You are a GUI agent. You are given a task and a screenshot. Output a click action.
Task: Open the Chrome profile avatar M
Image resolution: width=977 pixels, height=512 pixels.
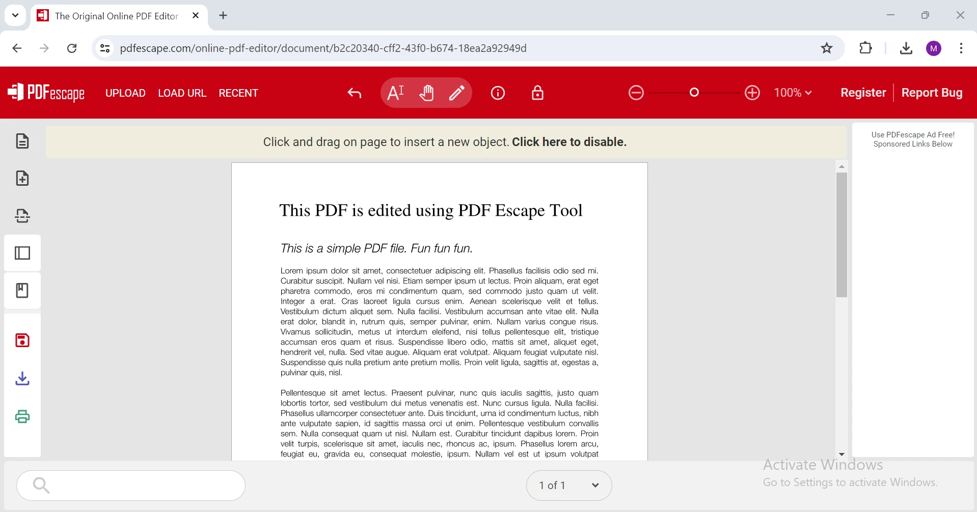934,48
